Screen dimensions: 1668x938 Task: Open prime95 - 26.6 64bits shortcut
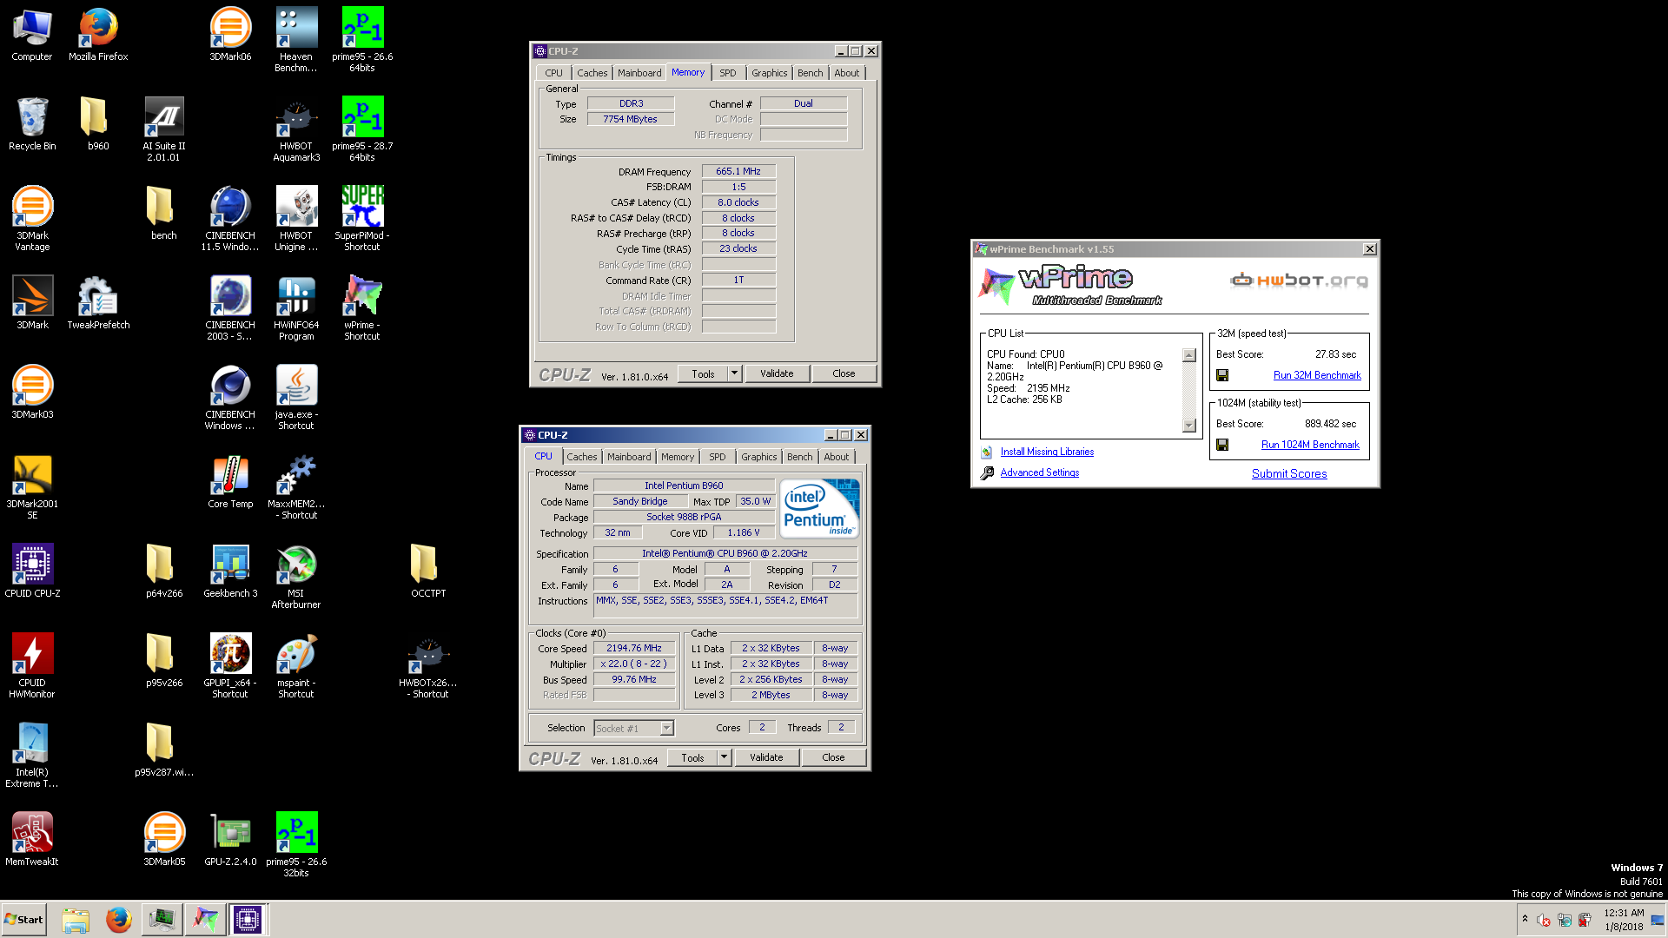tap(362, 39)
